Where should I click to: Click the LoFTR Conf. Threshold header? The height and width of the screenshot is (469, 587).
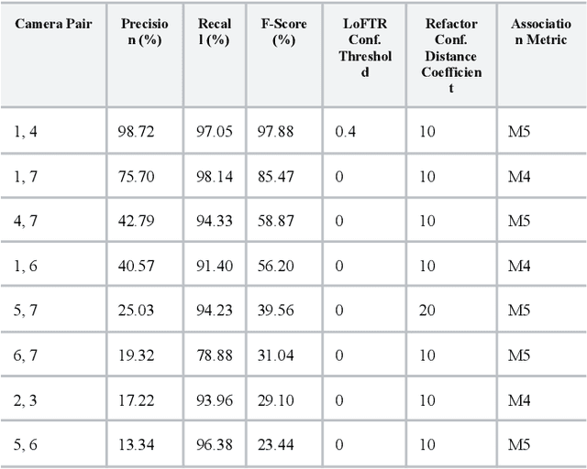click(363, 48)
